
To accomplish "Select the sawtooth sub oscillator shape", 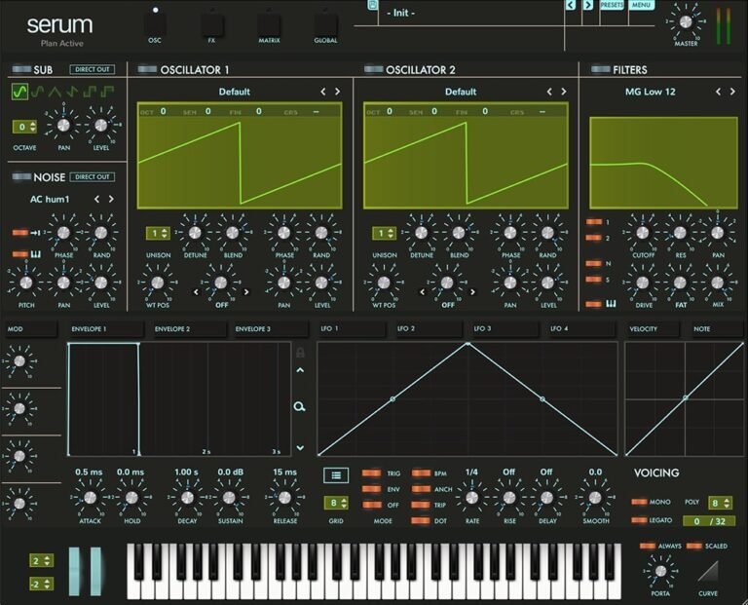I will pos(72,92).
